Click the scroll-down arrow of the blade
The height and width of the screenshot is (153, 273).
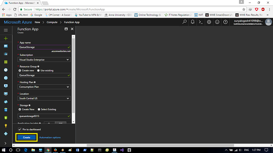point(73,122)
